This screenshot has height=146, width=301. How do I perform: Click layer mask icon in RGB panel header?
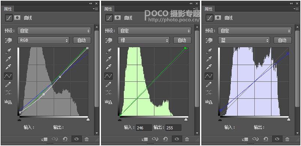(x=18, y=18)
